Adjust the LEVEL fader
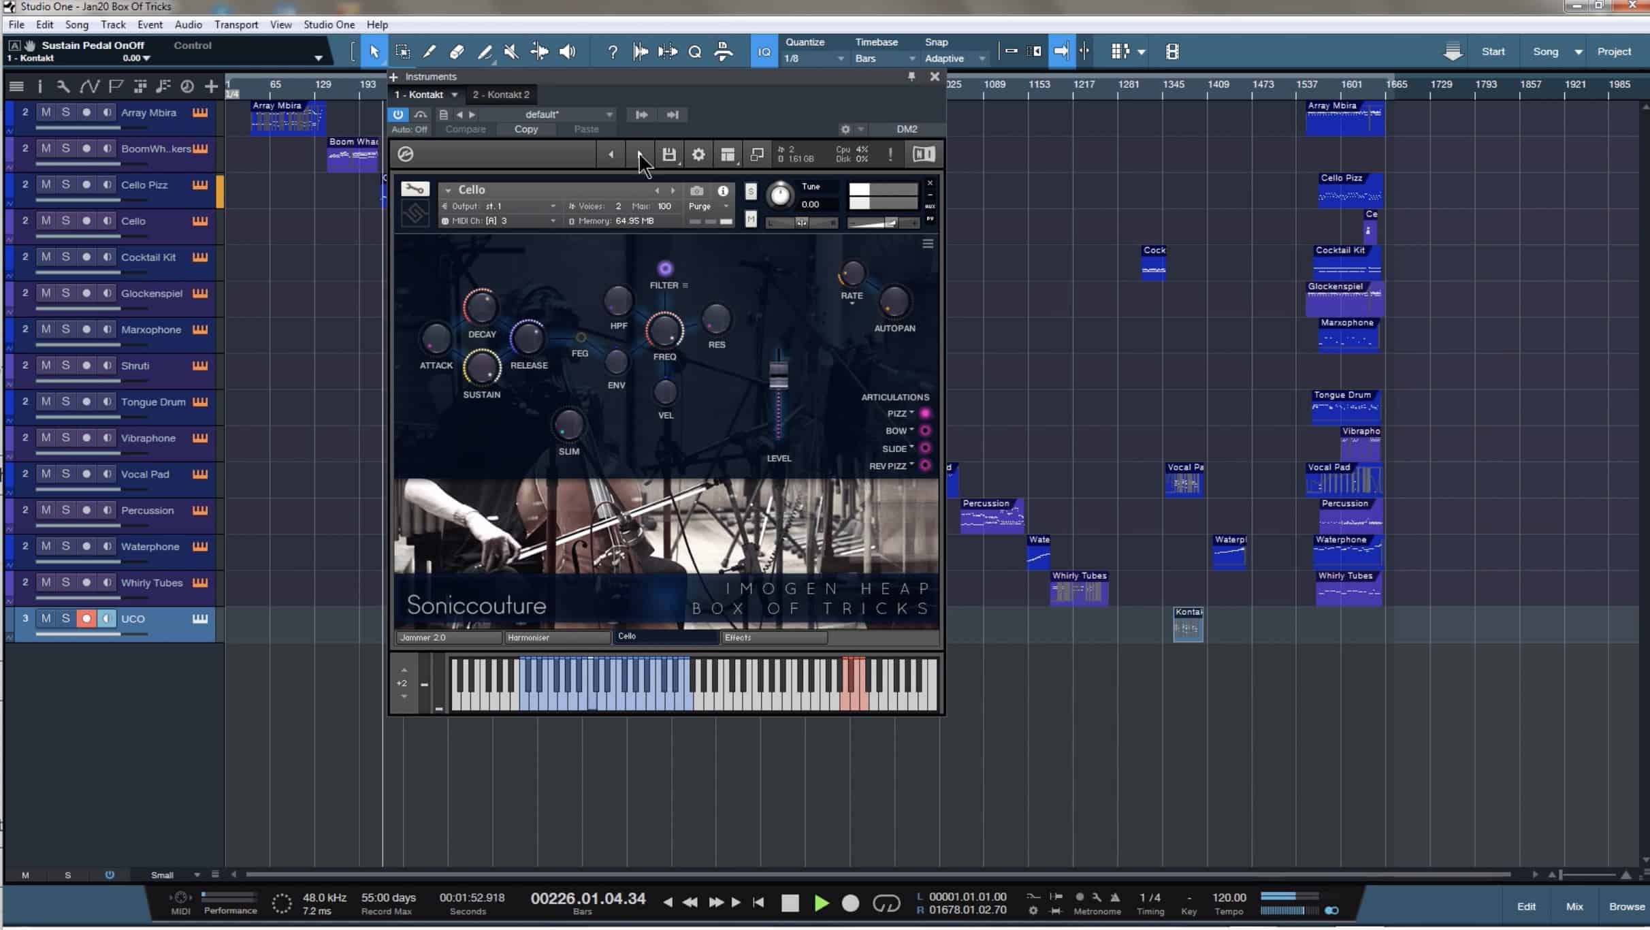The image size is (1650, 930). point(779,375)
